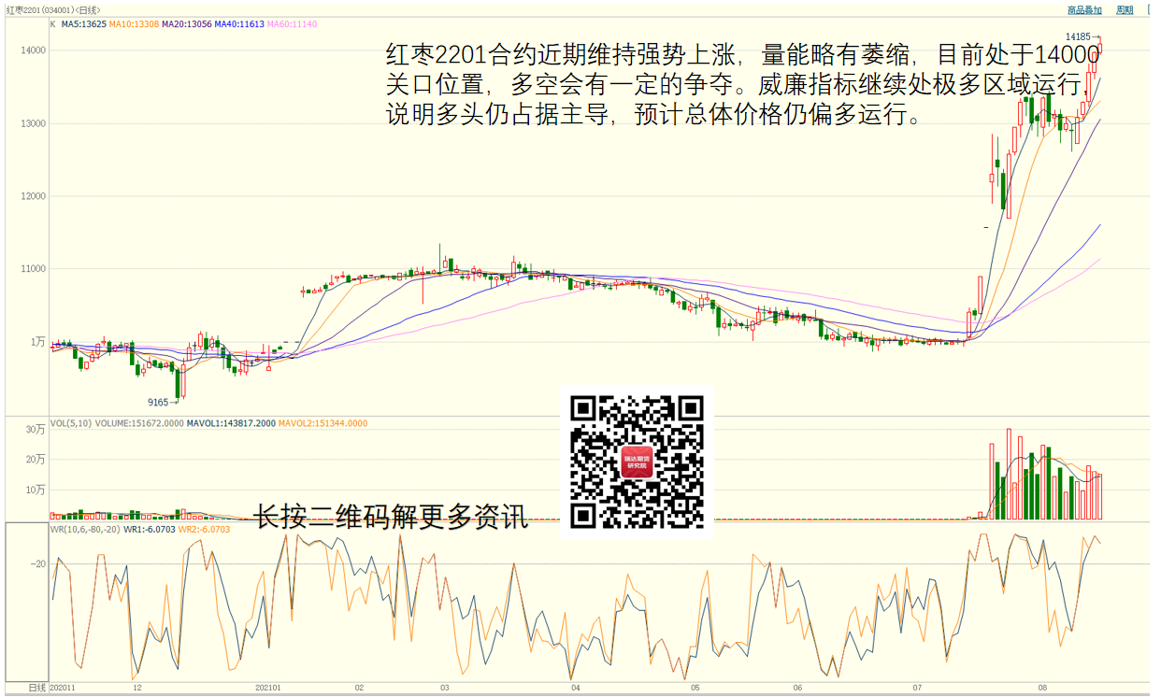Click the 202101 date on time axis
Viewport: 1161px width, 697px height.
click(x=268, y=688)
